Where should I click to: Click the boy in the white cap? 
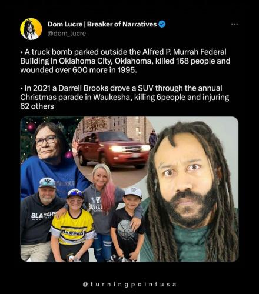pos(128,223)
